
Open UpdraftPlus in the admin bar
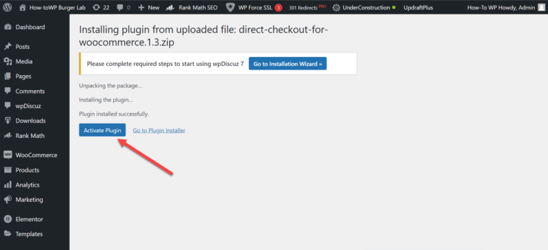click(418, 8)
